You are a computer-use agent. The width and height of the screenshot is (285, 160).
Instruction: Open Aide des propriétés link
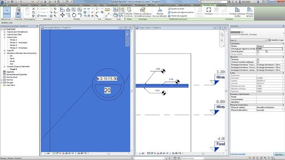238,154
